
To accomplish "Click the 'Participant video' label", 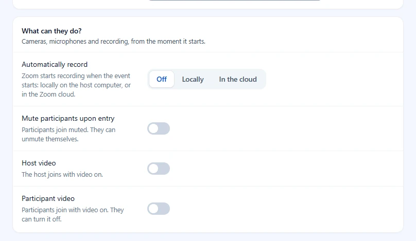I will point(48,198).
